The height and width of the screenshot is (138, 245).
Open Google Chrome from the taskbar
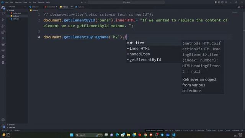(x=145, y=135)
